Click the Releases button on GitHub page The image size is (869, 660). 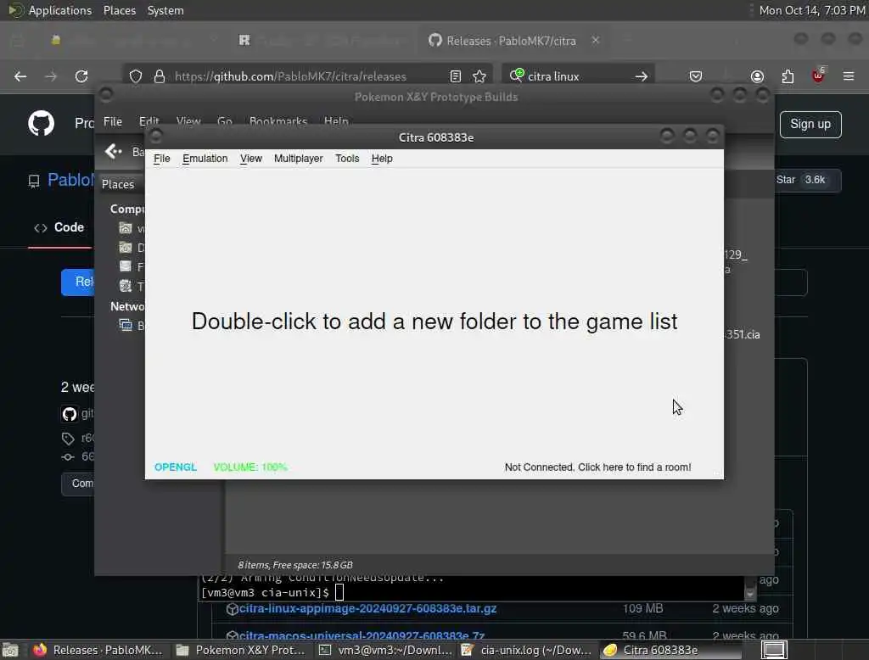pos(77,282)
